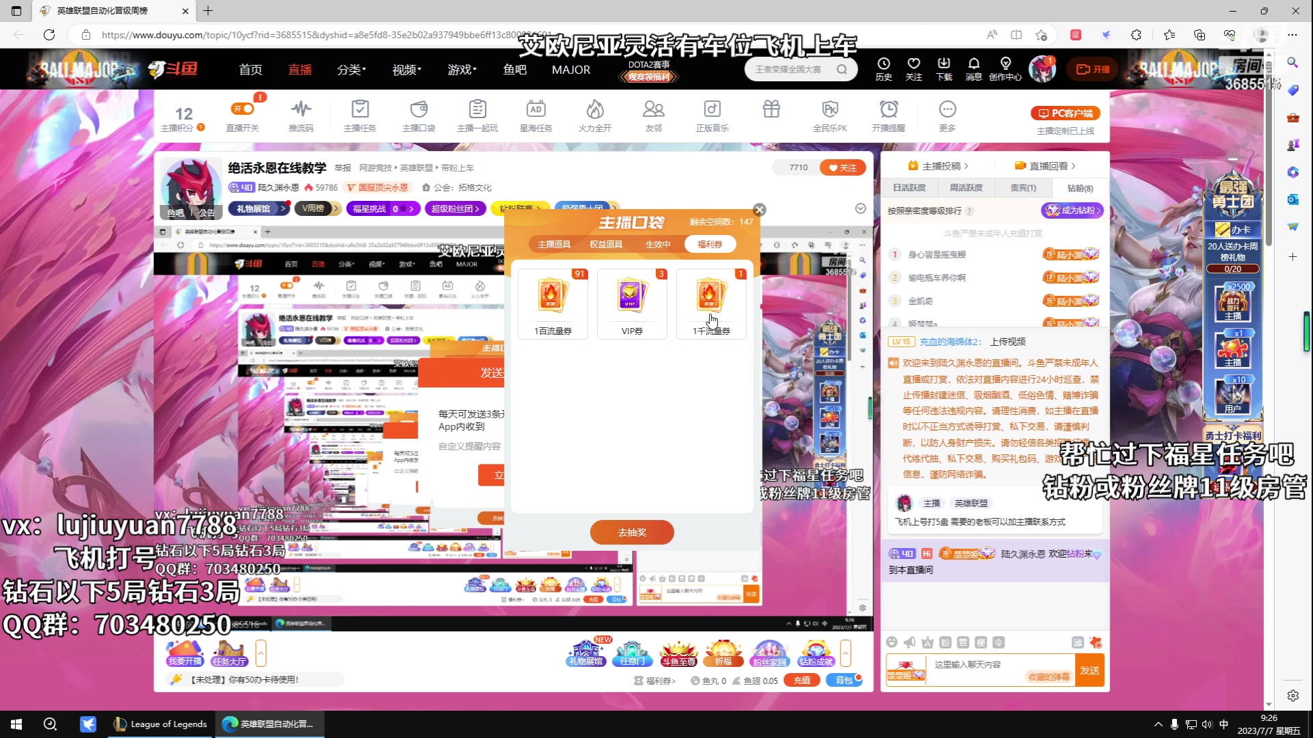Open 任意门 icon in bottom bar
This screenshot has width=1313, height=738.
click(x=632, y=653)
